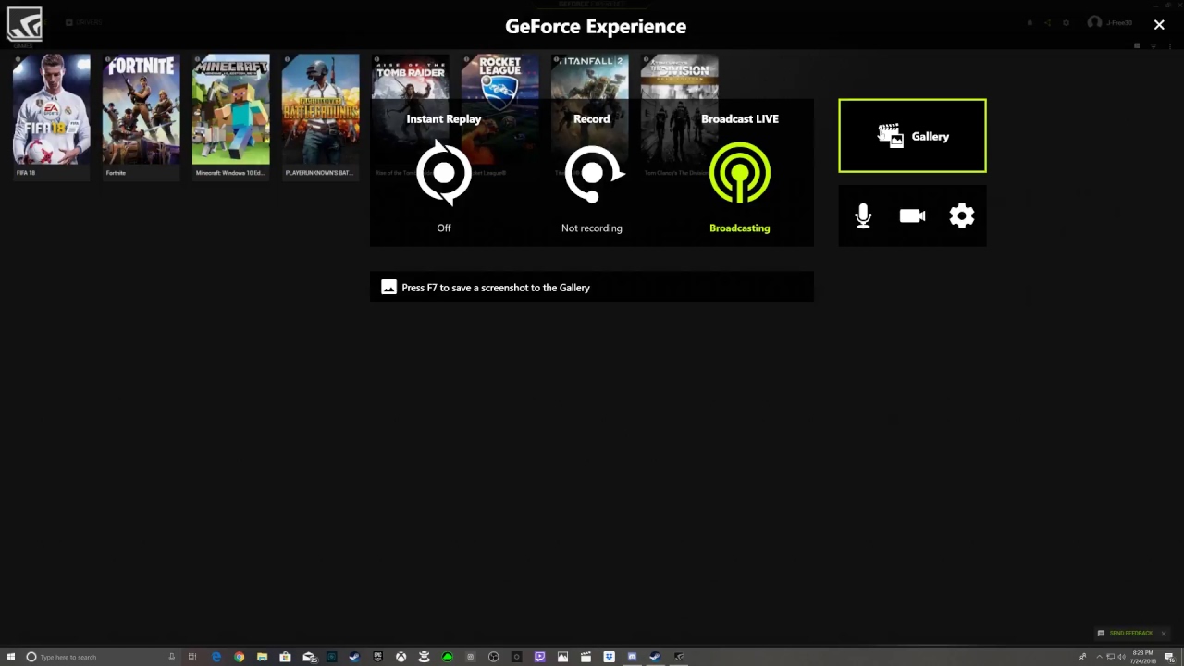Click the screenshot hint picture icon
This screenshot has height=666, width=1184.
point(388,288)
